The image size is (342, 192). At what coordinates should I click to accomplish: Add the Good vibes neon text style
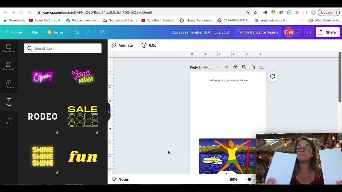click(83, 76)
